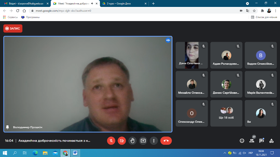Start presenting your screen
Viewport: 280px width, 157px height.
point(143,141)
